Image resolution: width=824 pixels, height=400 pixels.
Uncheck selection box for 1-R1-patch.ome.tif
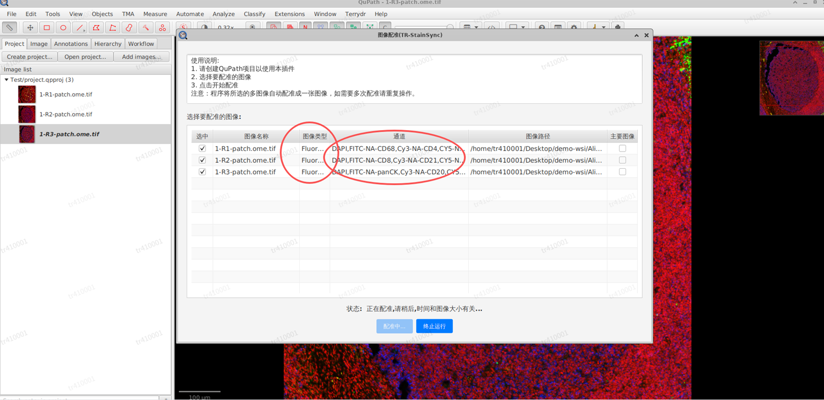(x=202, y=148)
